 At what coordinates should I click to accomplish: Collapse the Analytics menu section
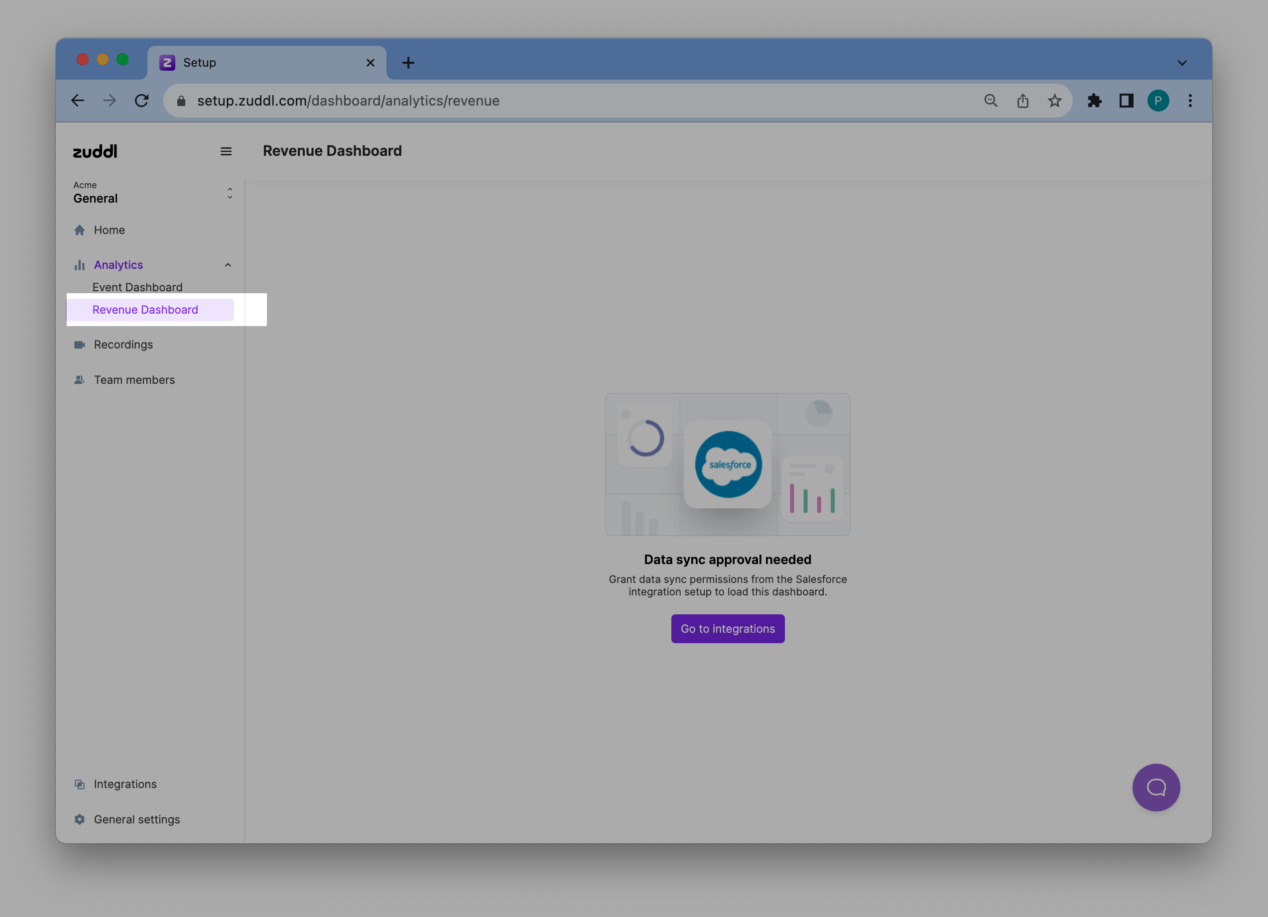point(228,264)
